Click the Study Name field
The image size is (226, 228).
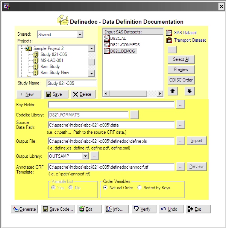pos(71,83)
